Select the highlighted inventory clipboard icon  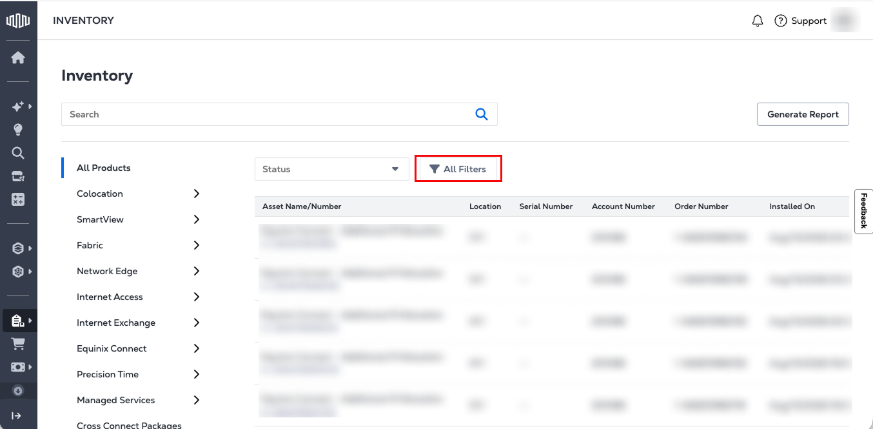click(x=18, y=321)
